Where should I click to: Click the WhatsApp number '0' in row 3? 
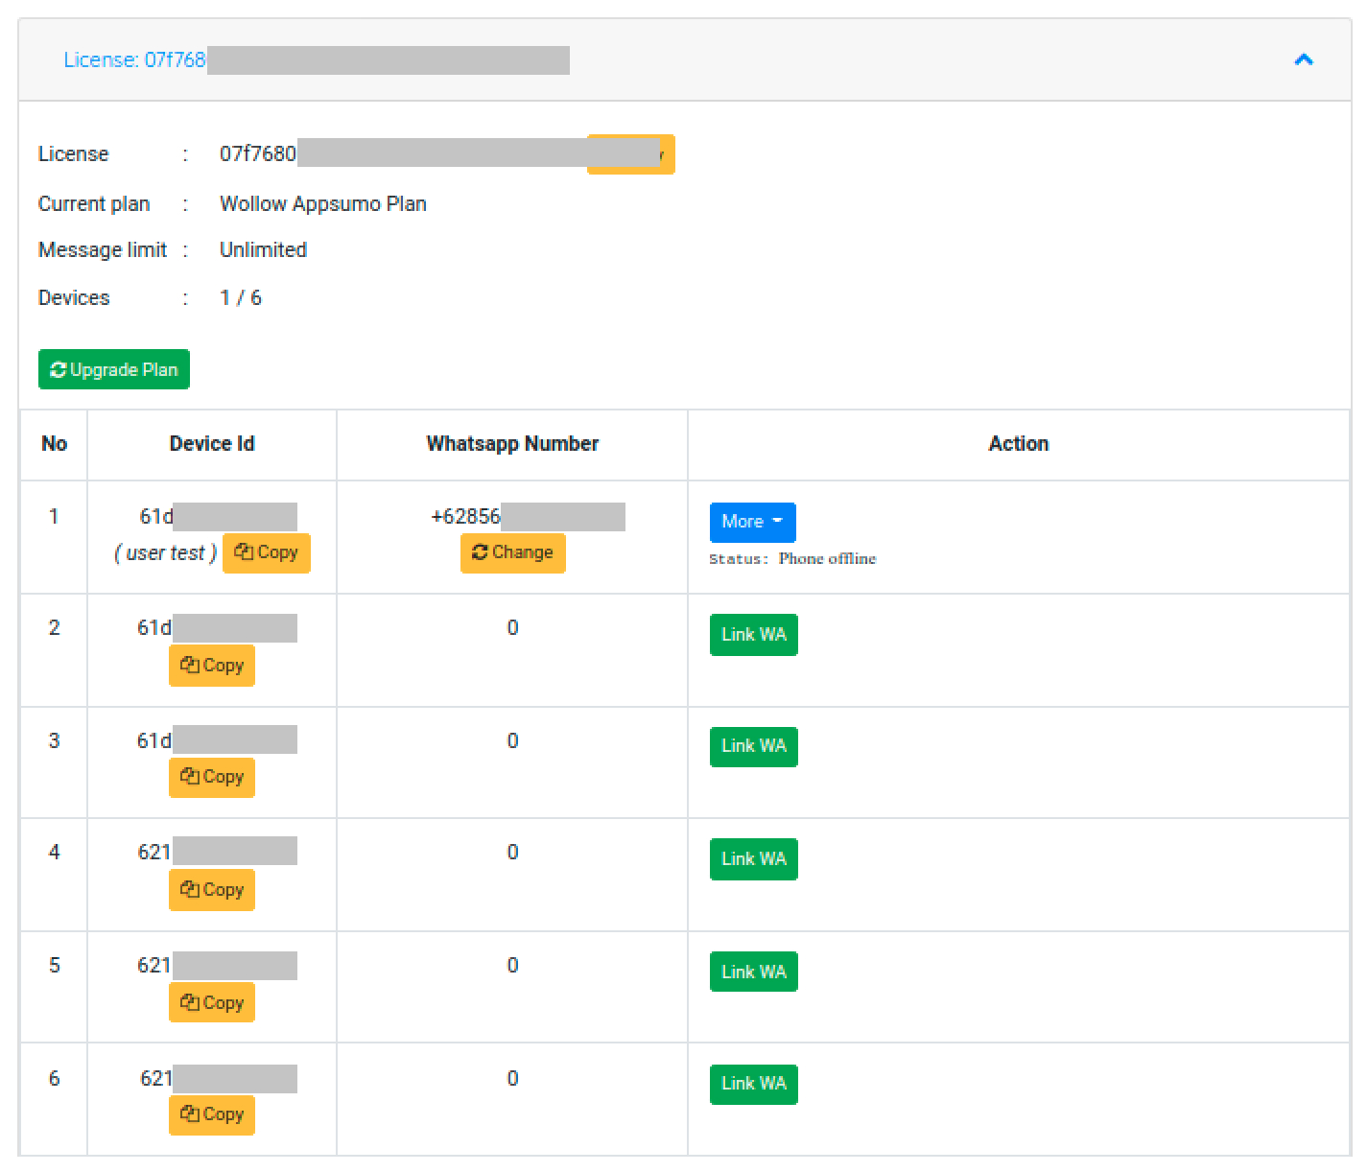[x=512, y=740]
